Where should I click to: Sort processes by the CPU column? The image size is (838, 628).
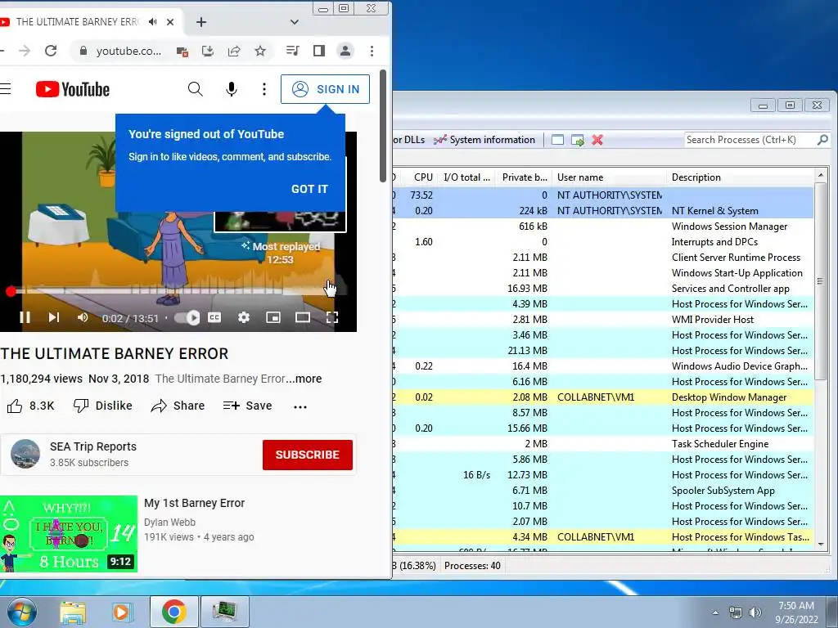click(418, 177)
